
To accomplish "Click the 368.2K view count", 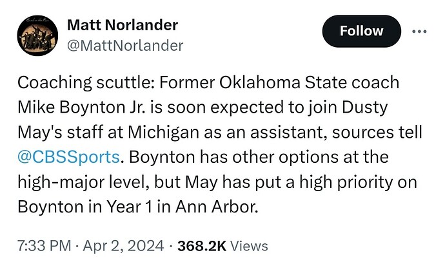I will 201,246.
